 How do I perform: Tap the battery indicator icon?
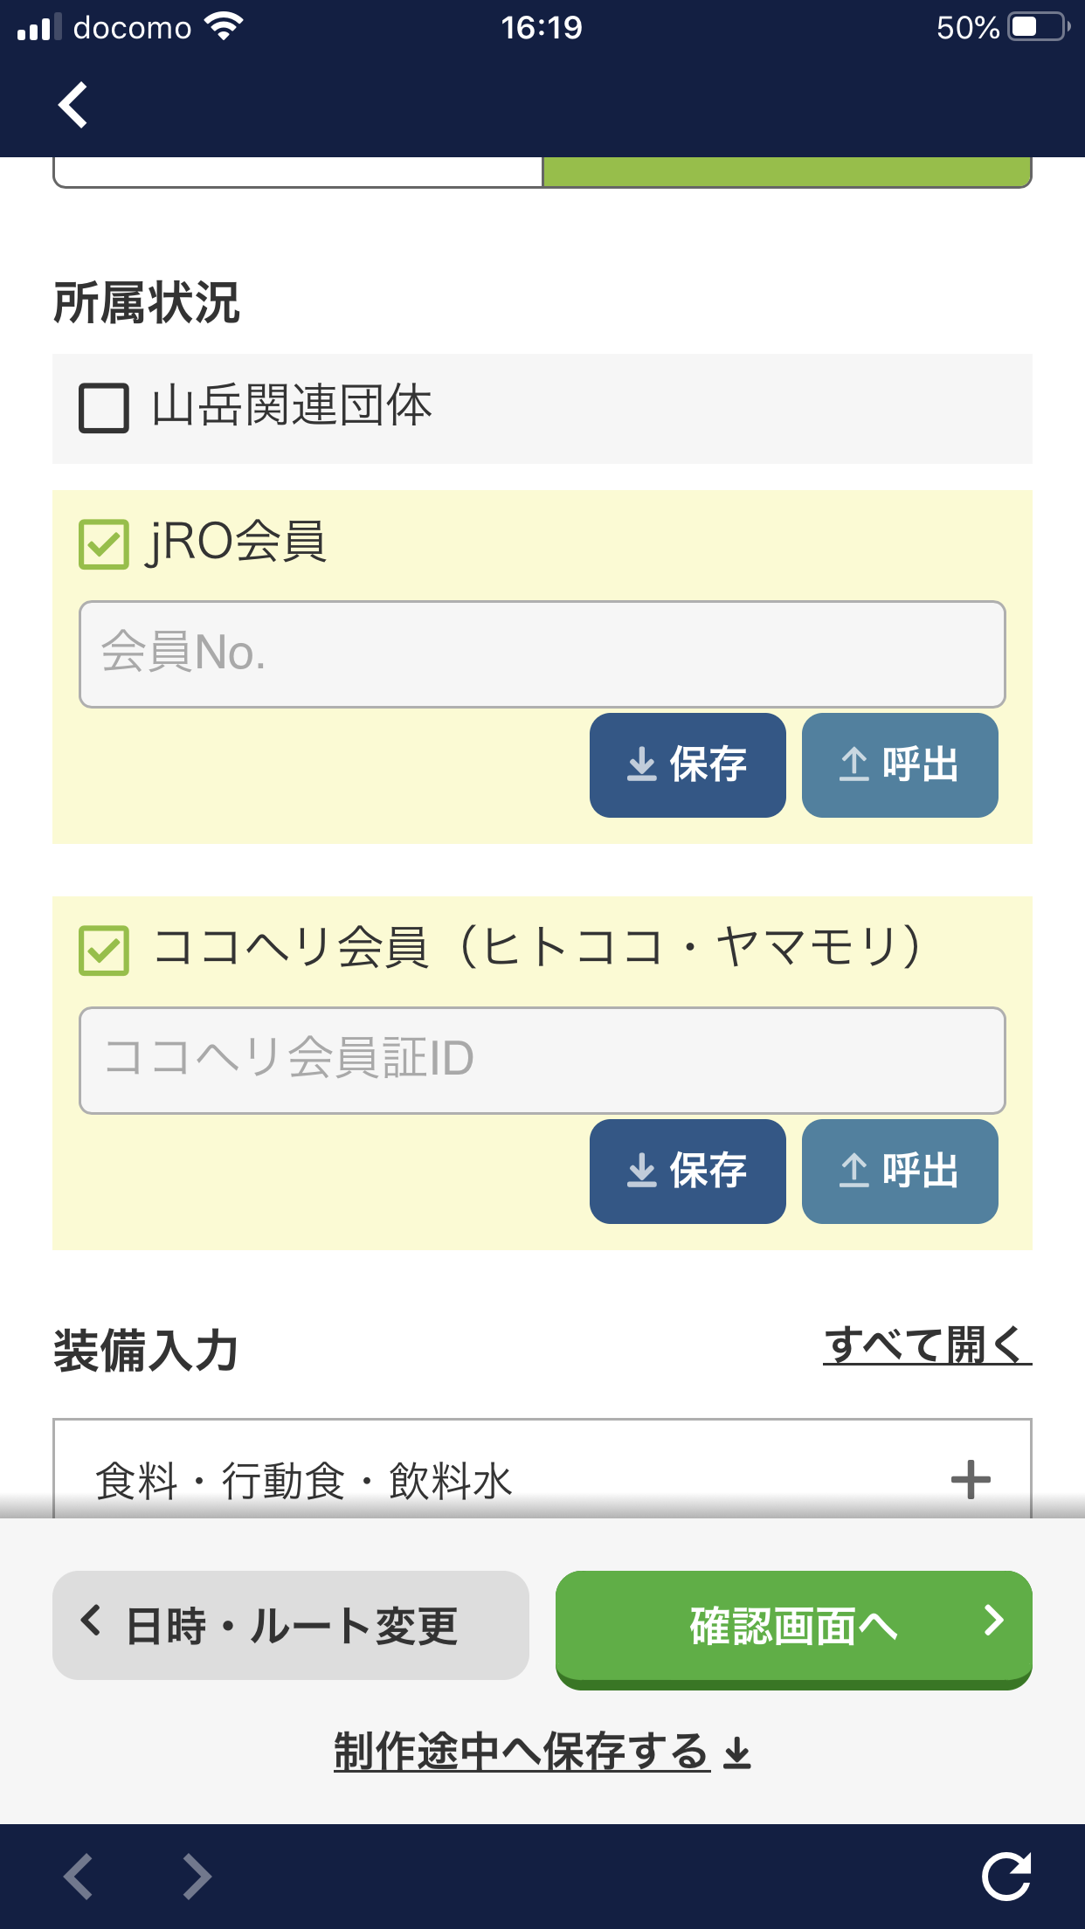[x=1038, y=27]
